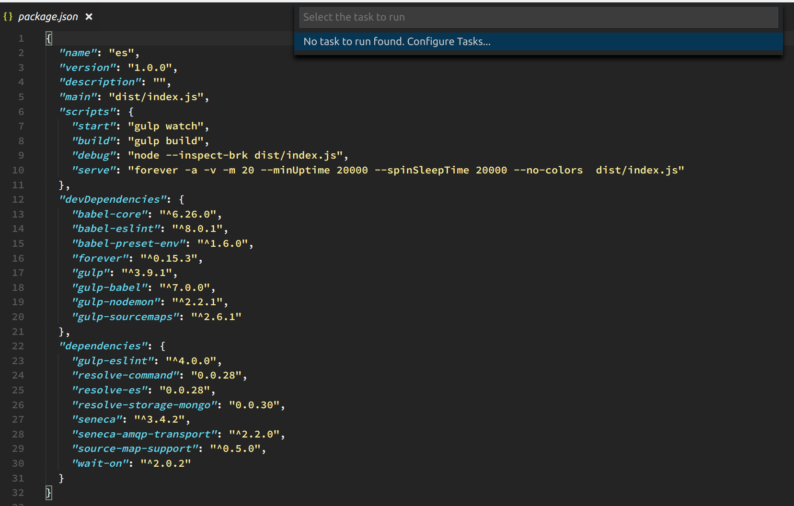The height and width of the screenshot is (506, 794).
Task: Click the JSON {} icon on the tab
Action: point(8,16)
